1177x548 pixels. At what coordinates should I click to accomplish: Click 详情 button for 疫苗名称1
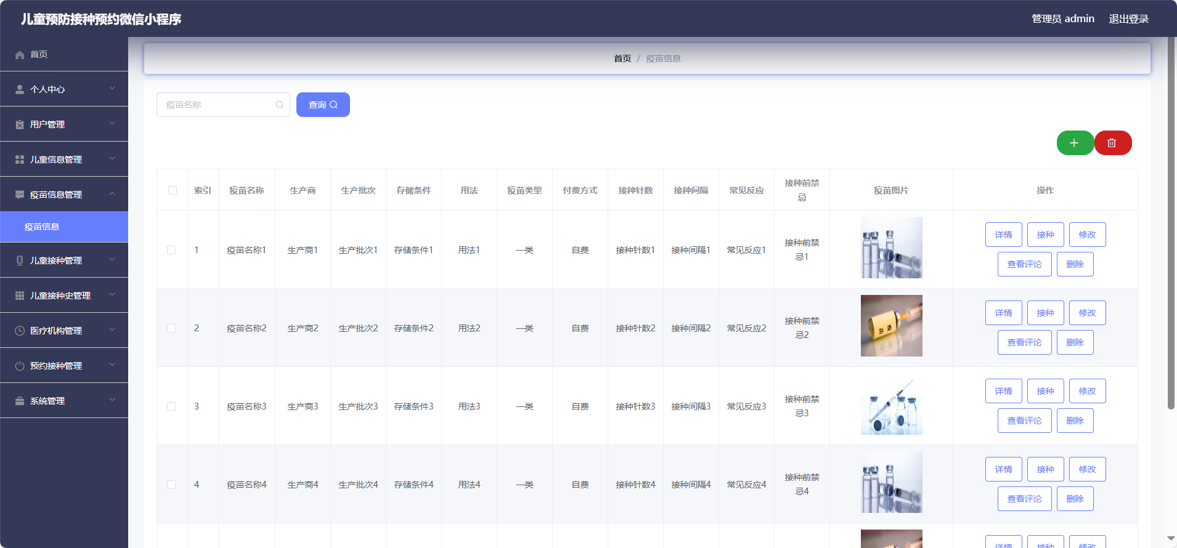(x=1004, y=235)
